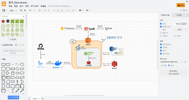Open the 편집 menu
The image size is (189, 100).
click(16, 6)
